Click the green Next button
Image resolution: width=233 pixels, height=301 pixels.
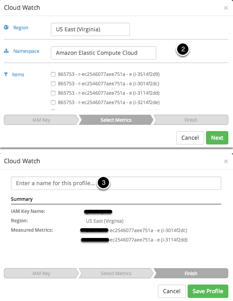point(217,138)
